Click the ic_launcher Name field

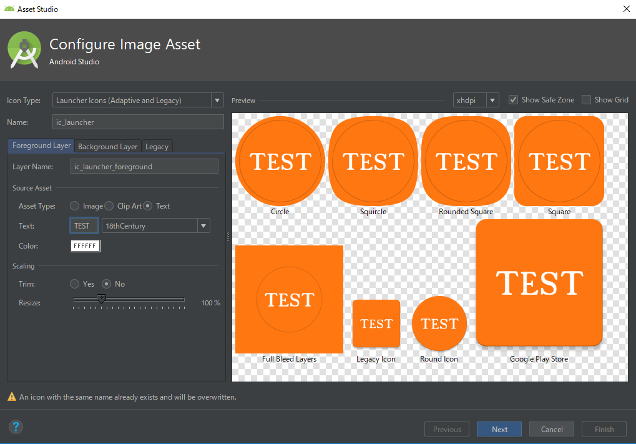[x=138, y=122]
